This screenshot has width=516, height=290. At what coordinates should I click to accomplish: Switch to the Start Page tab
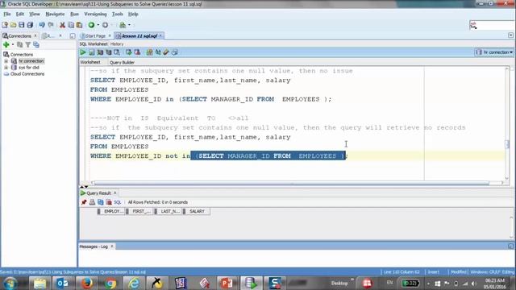(95, 35)
